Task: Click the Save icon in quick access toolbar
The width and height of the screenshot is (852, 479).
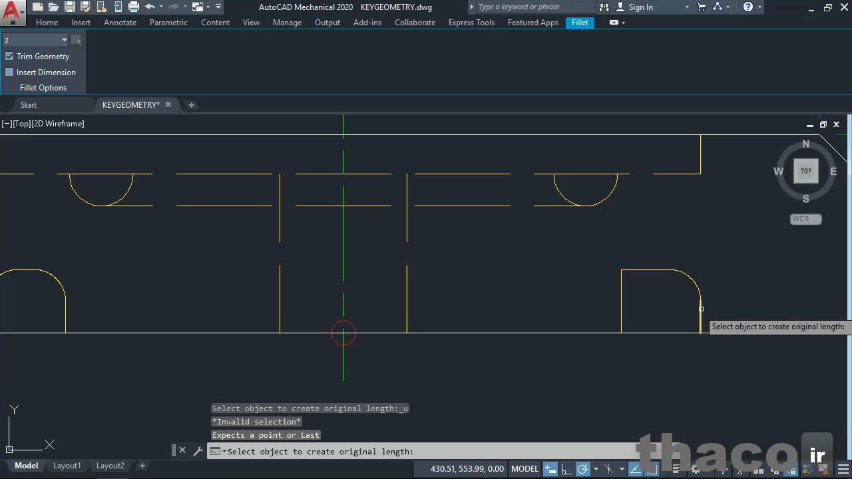Action: tap(70, 7)
